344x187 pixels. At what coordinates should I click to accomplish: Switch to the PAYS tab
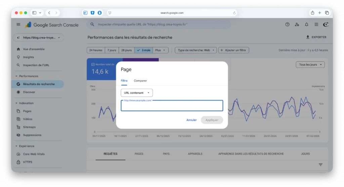coord(166,154)
